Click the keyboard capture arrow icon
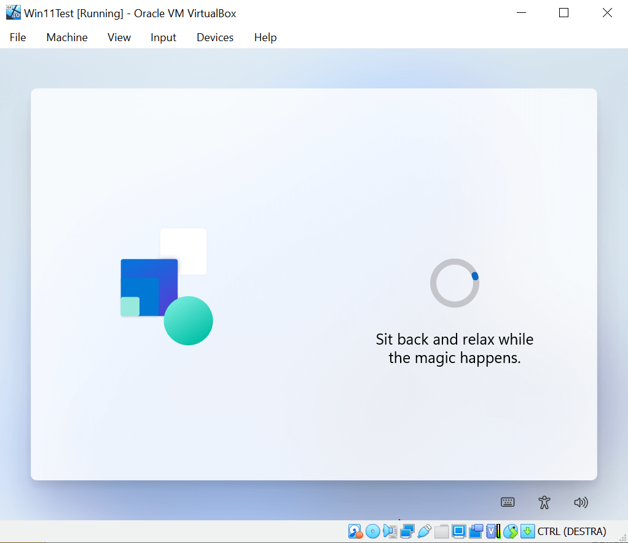 click(x=527, y=531)
